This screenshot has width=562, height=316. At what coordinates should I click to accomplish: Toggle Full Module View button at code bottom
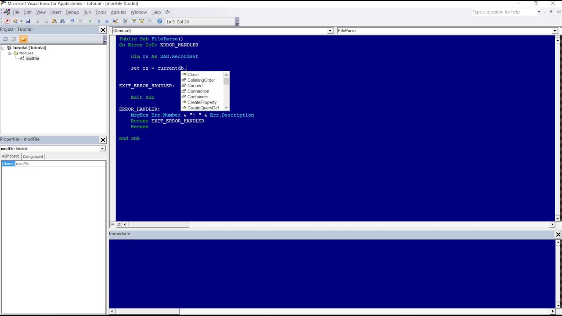pos(119,224)
